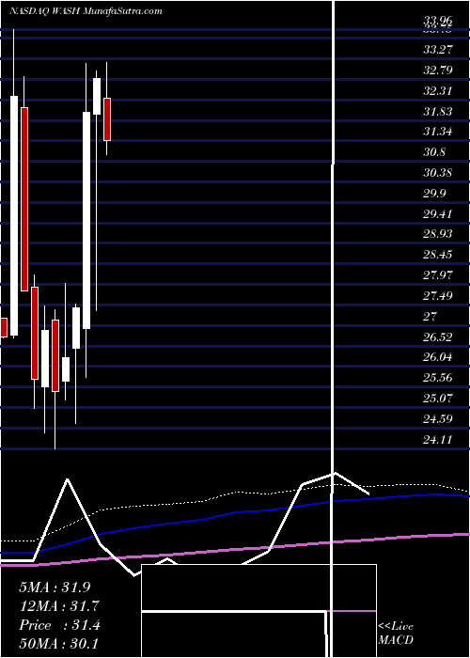Click the 25.56 price axis label

click(x=438, y=378)
